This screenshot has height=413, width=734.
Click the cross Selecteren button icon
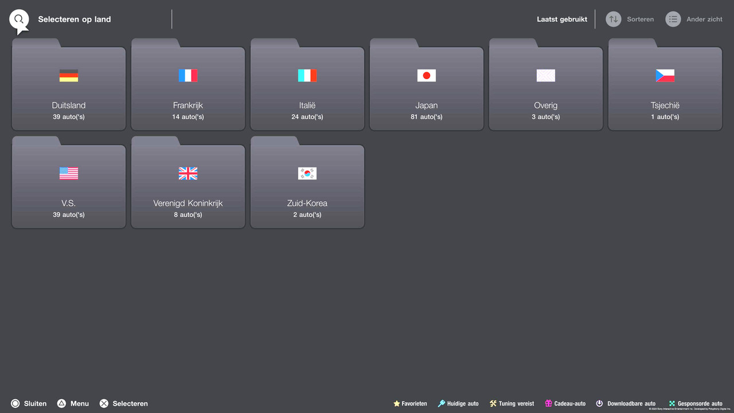point(104,403)
